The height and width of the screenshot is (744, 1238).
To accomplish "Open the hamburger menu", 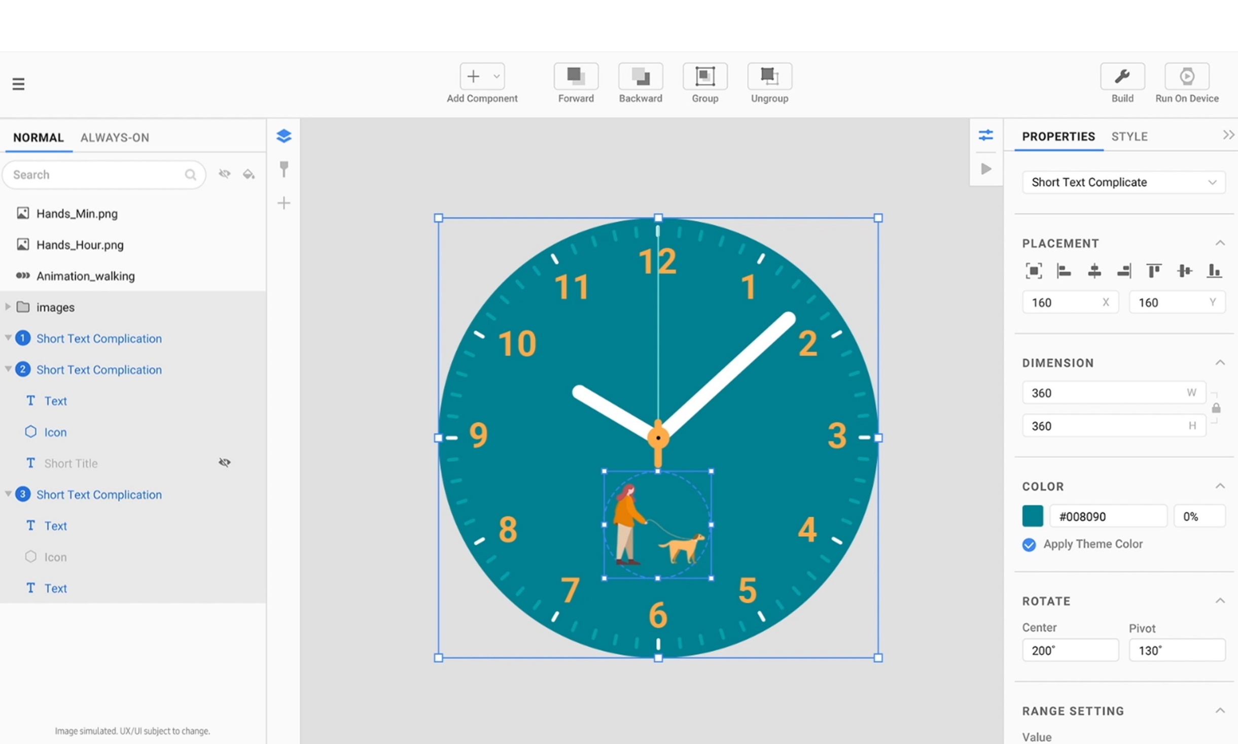I will (x=18, y=84).
